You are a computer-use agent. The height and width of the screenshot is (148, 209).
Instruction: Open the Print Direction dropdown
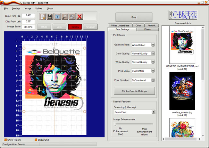(x=153, y=80)
